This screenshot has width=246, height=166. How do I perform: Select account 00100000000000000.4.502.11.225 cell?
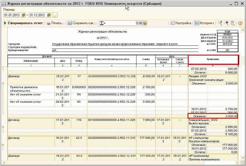112,123
